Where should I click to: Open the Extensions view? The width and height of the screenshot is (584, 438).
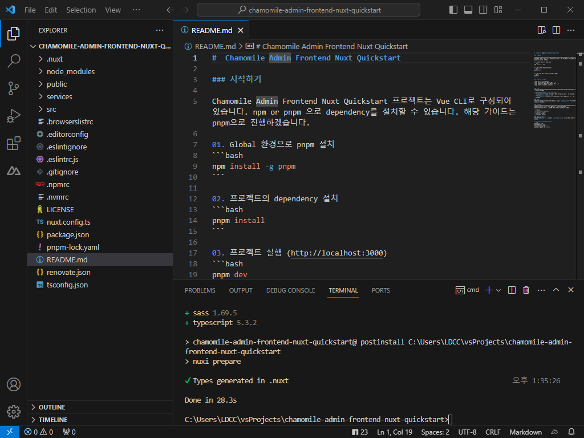[14, 143]
